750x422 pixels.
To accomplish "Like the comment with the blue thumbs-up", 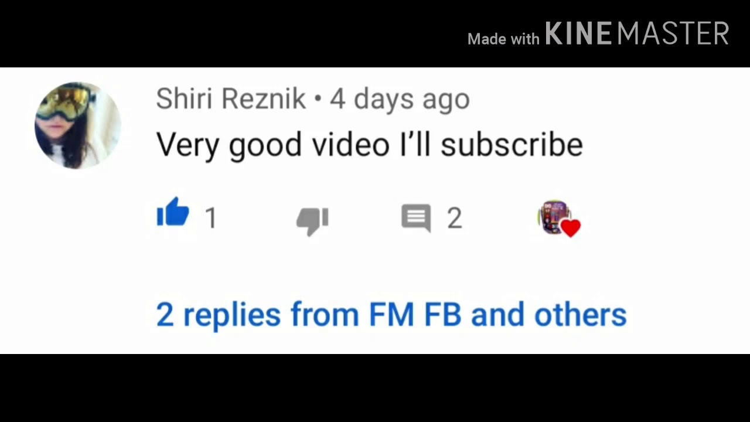I will (x=173, y=212).
